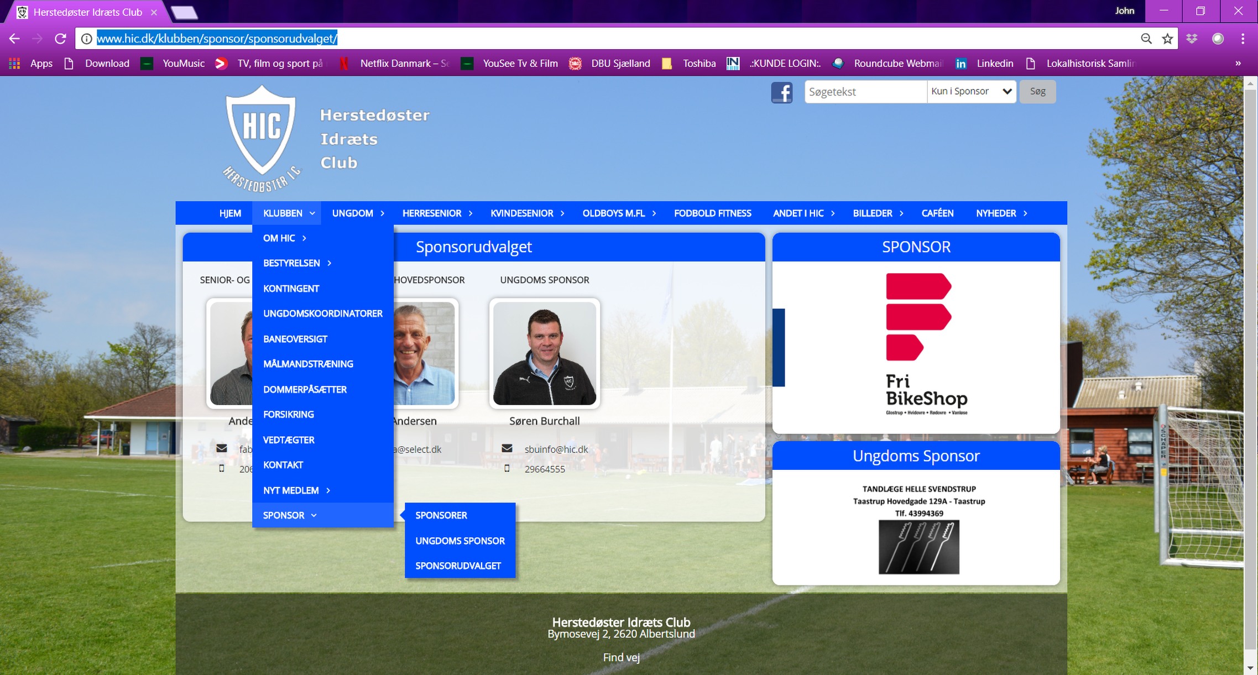Open the Chrome three-dot menu
1258x675 pixels.
tap(1243, 39)
